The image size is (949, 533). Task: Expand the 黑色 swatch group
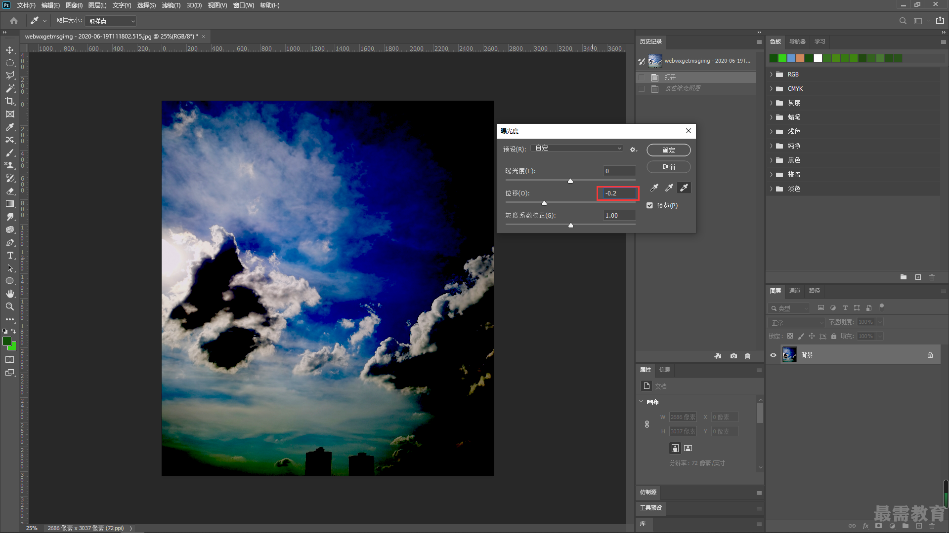tap(771, 160)
